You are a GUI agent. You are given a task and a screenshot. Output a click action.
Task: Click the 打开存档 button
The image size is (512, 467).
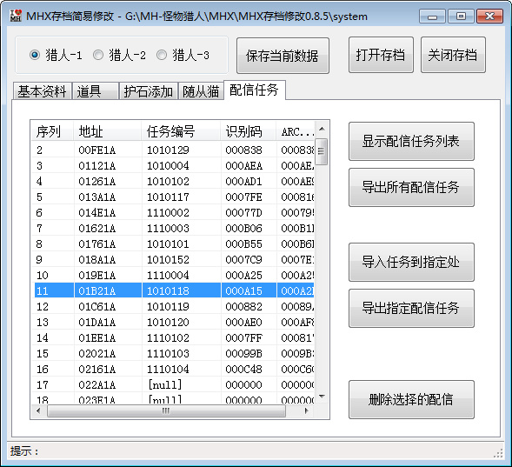[x=381, y=55]
